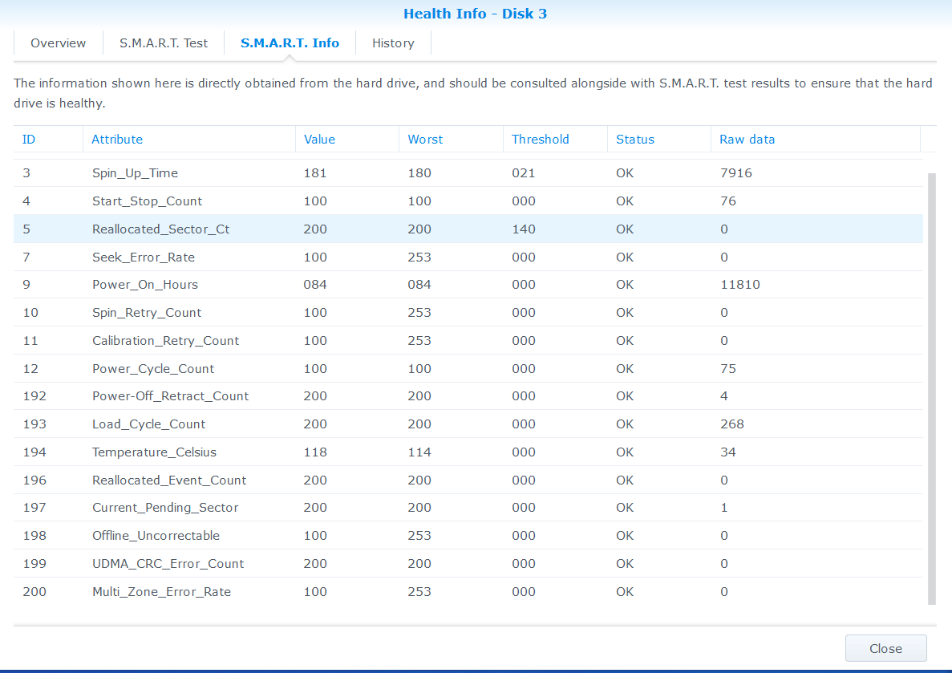952x673 pixels.
Task: Close the Health Info dialog
Action: pos(885,648)
